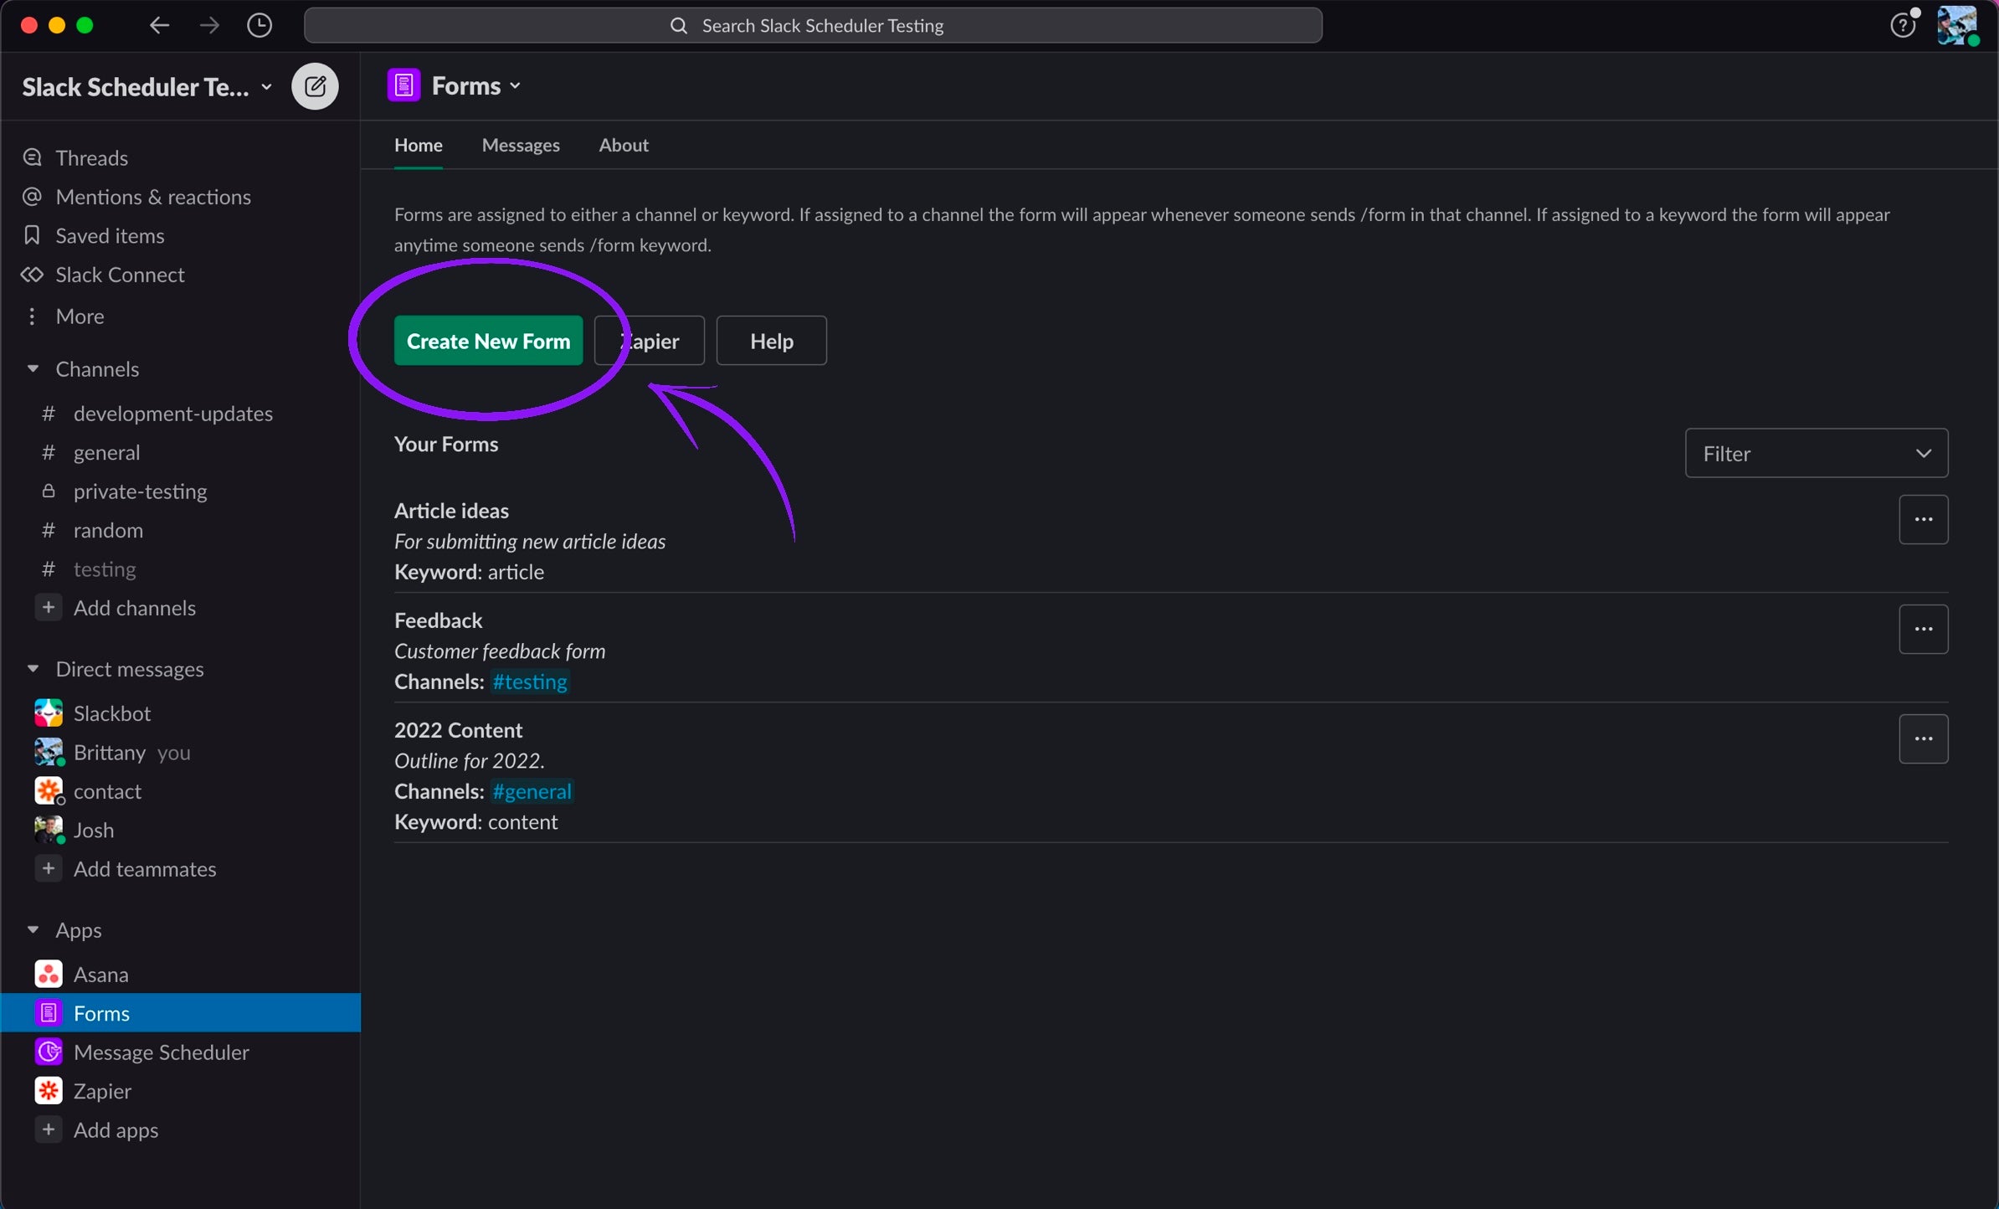The height and width of the screenshot is (1209, 1999).
Task: Open the help question mark icon
Action: pyautogui.click(x=1902, y=25)
